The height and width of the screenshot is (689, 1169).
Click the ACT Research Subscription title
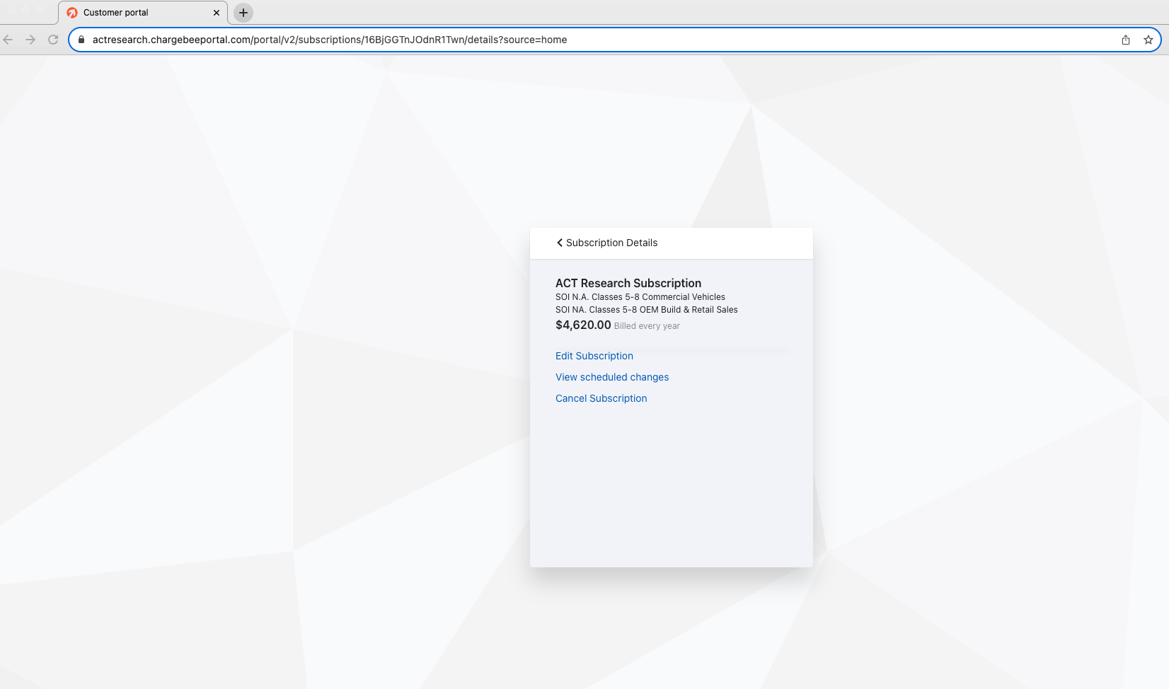point(628,283)
